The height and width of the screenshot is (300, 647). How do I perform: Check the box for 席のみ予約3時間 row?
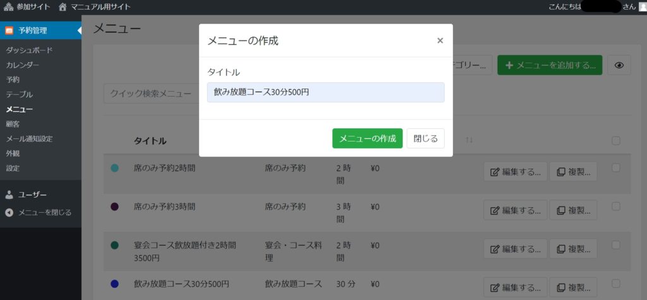tap(616, 207)
